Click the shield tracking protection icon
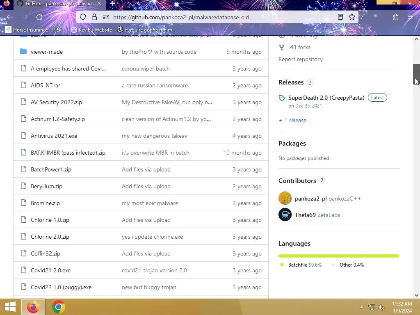This screenshot has width=420, height=315. click(x=83, y=17)
